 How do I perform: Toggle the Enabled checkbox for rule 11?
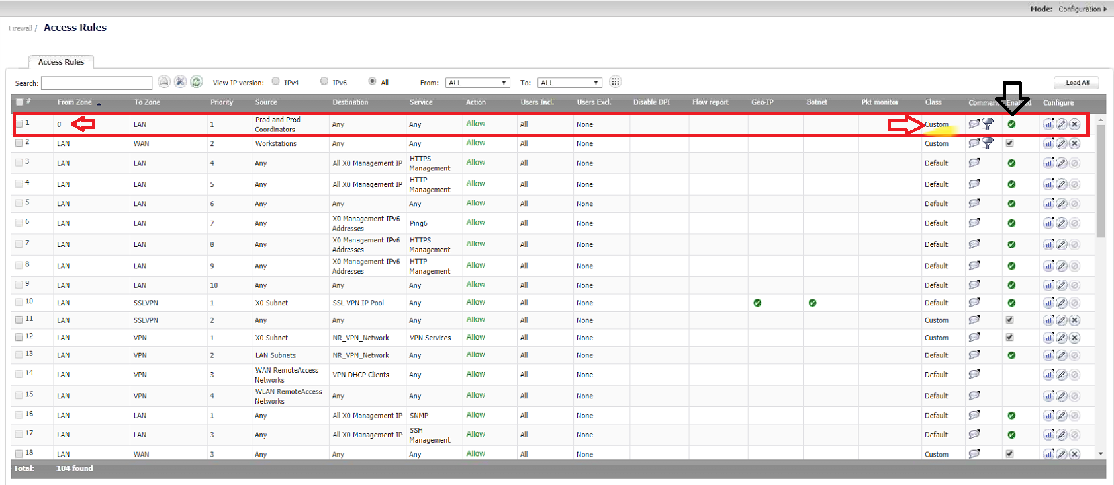[x=1010, y=320]
